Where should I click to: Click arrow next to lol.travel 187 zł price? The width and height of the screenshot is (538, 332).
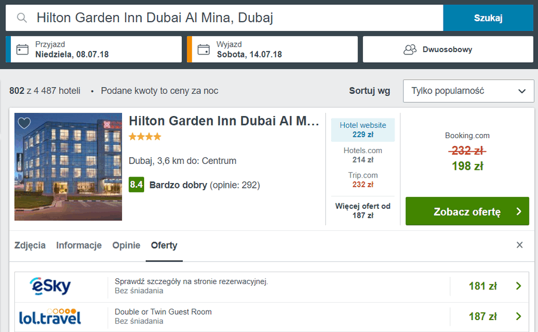[518, 316]
